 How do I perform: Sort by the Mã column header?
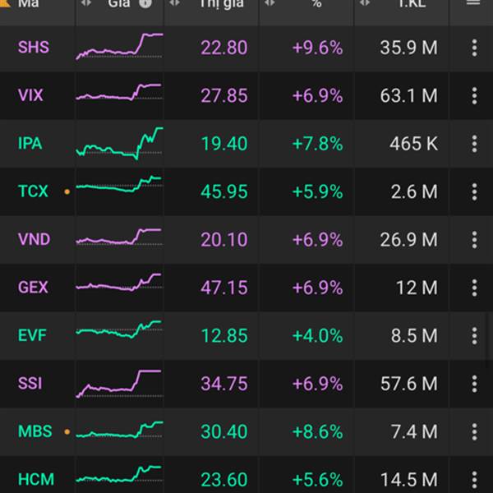click(x=28, y=3)
